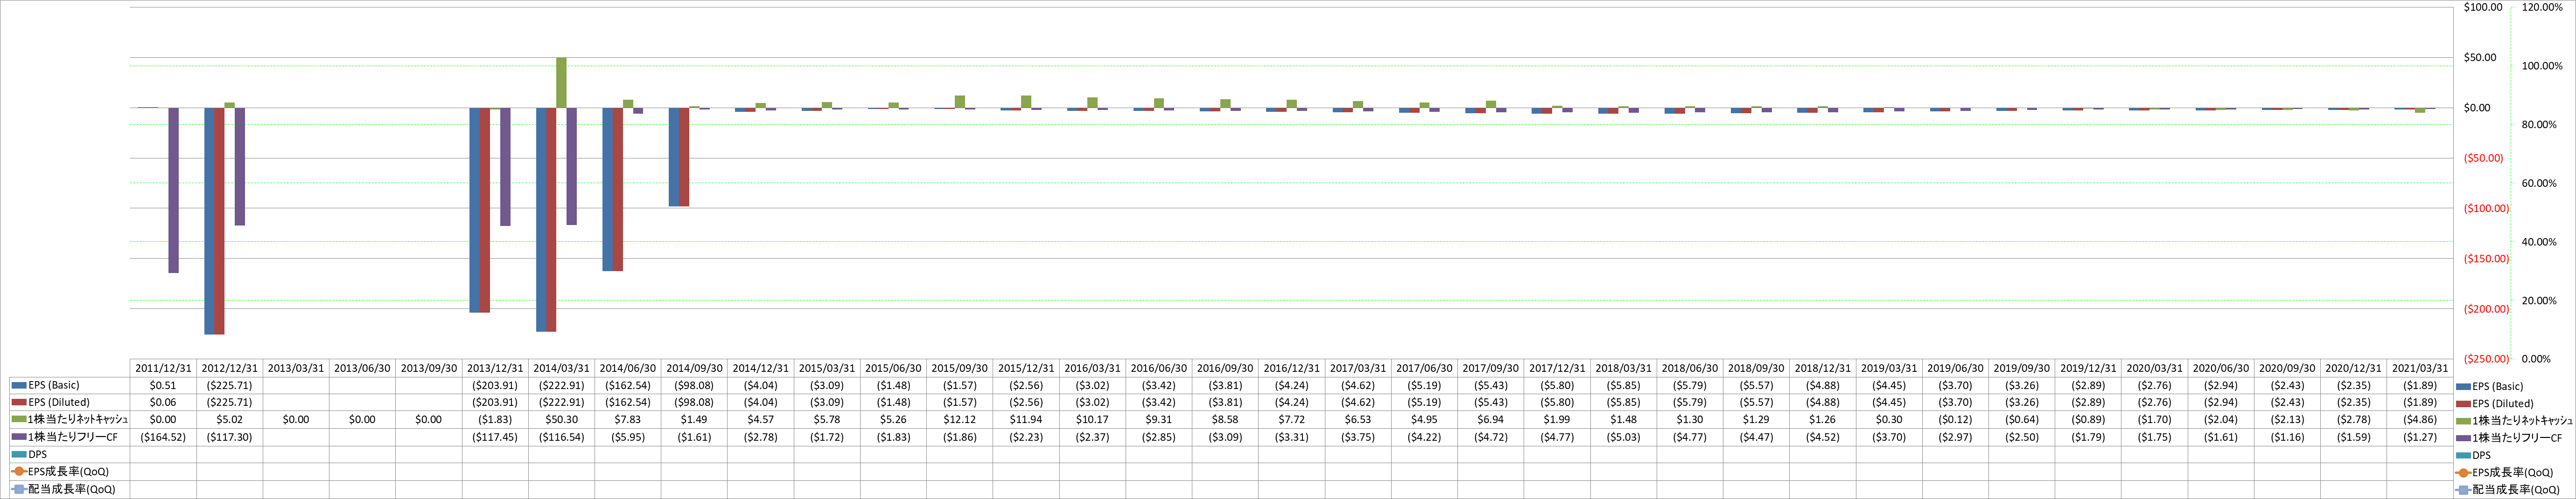This screenshot has height=499, width=2576.
Task: Select the 2019/06/30 date column header
Action: [x=1955, y=368]
